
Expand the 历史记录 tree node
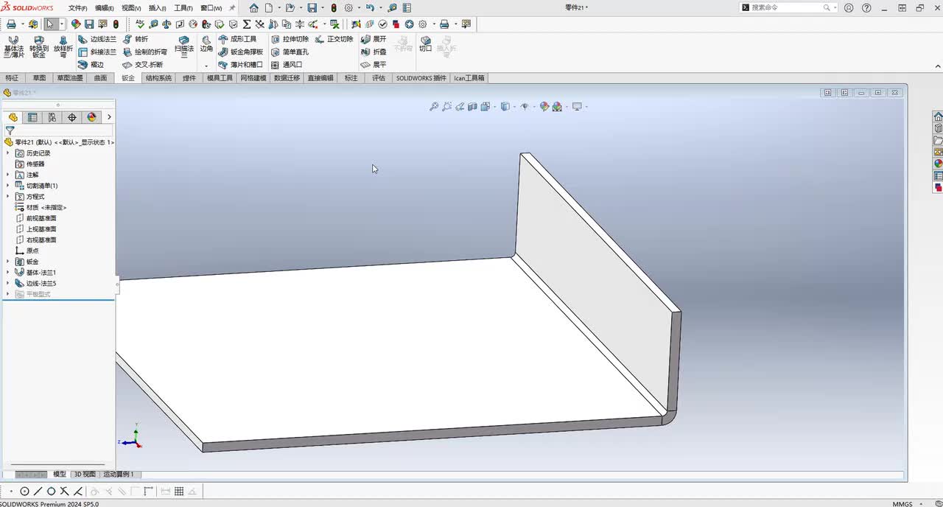pos(8,153)
